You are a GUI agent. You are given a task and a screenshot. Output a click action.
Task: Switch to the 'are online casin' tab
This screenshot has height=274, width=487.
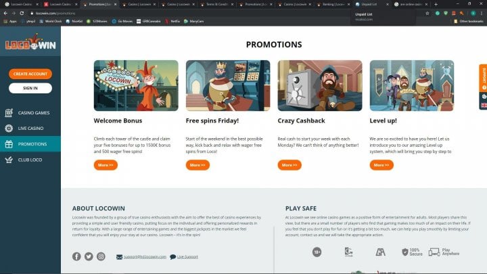tap(411, 4)
